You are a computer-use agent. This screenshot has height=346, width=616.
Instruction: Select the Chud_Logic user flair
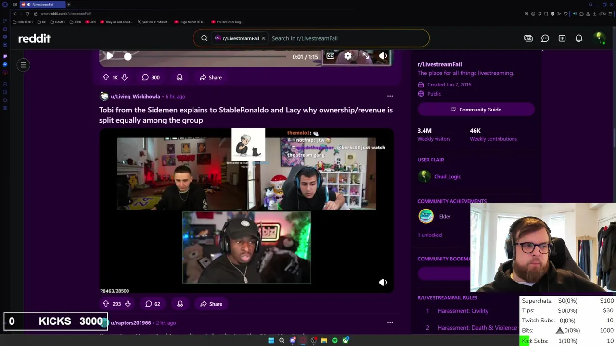[447, 176]
